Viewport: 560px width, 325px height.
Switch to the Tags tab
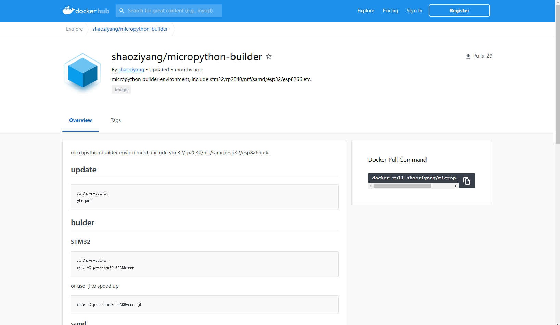[116, 120]
